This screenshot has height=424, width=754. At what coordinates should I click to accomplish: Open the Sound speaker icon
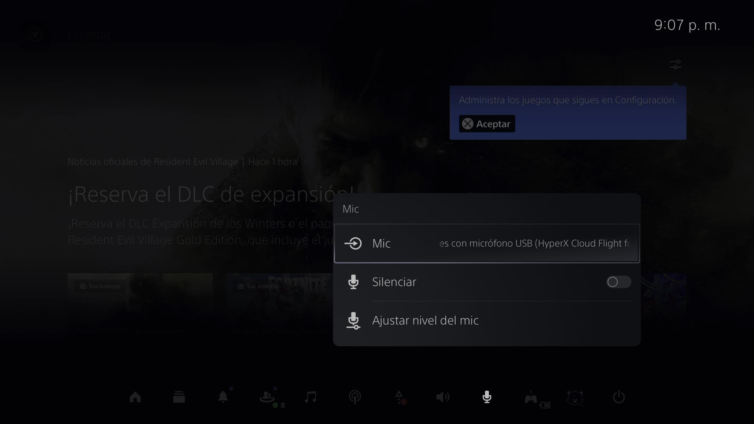pyautogui.click(x=443, y=397)
